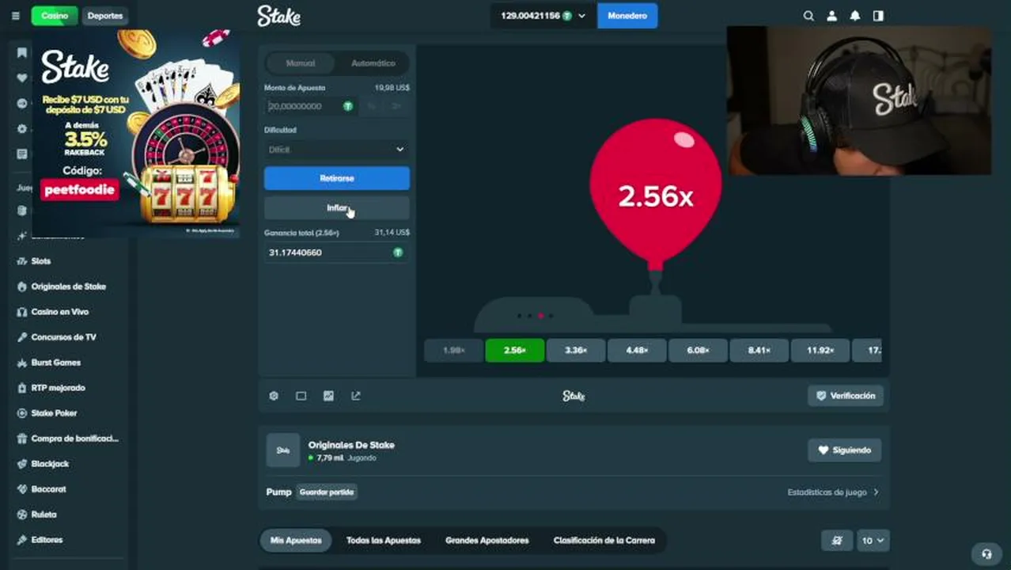Select the Todas las Apuestas tab
The height and width of the screenshot is (570, 1011).
(x=384, y=541)
